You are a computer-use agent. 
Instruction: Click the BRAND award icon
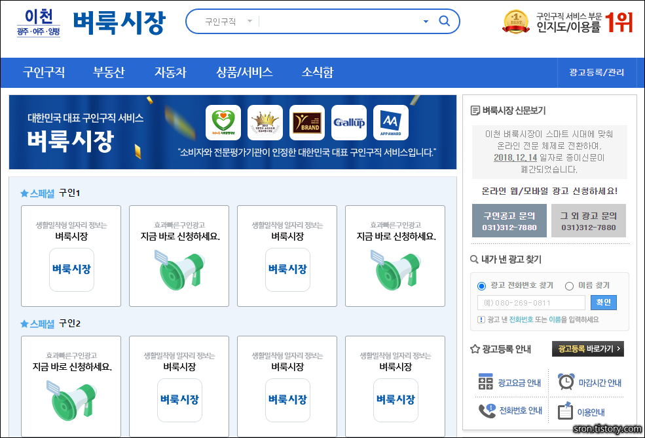[307, 123]
